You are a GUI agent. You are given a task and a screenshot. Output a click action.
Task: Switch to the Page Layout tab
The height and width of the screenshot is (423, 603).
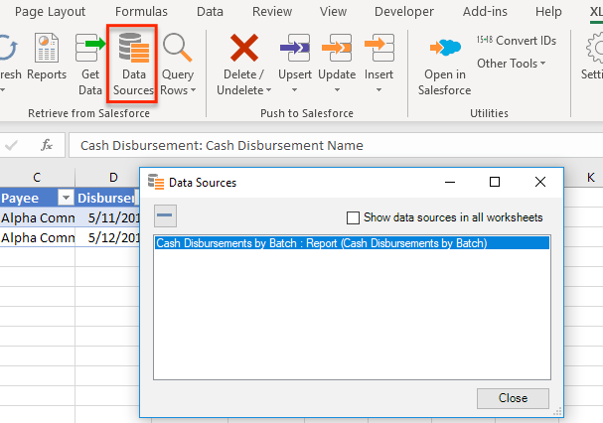(x=50, y=12)
